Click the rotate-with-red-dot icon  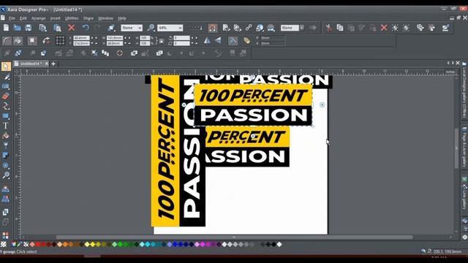tap(46, 40)
